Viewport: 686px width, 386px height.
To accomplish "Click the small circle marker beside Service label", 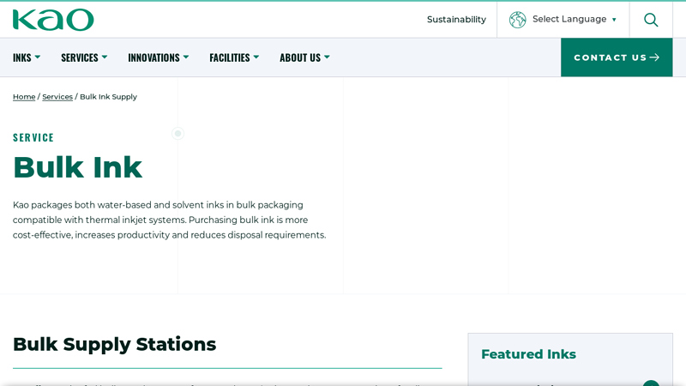I will point(178,133).
